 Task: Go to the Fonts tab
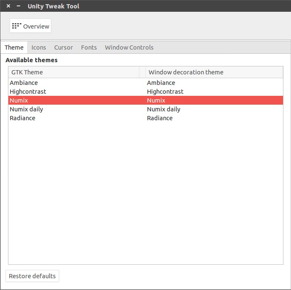coord(89,47)
